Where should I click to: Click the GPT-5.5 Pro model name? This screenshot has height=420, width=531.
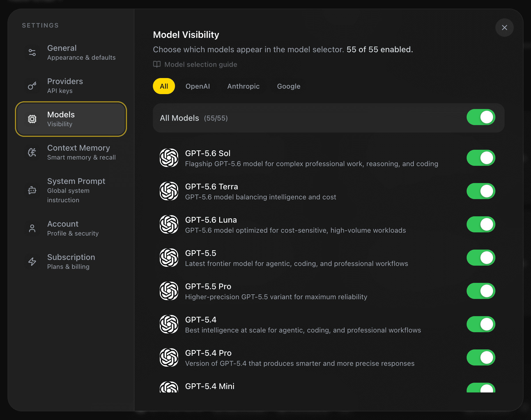[x=208, y=286]
